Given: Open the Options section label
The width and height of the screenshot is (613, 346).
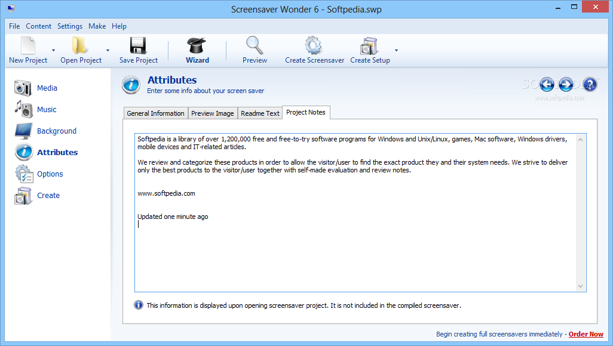Looking at the screenshot, I should click(x=50, y=174).
